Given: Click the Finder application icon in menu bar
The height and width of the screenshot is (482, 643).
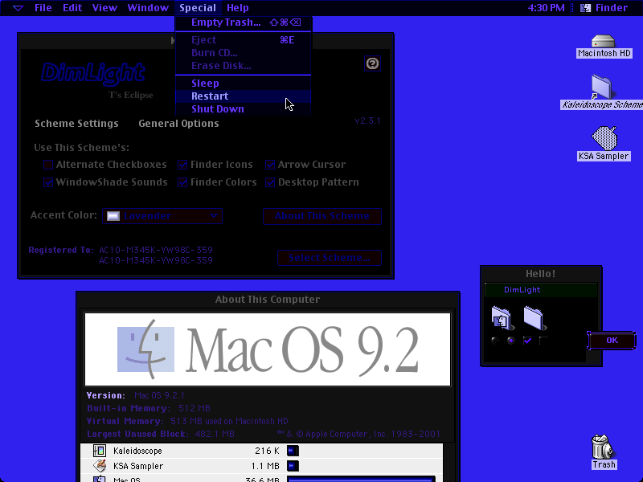Looking at the screenshot, I should [x=586, y=8].
